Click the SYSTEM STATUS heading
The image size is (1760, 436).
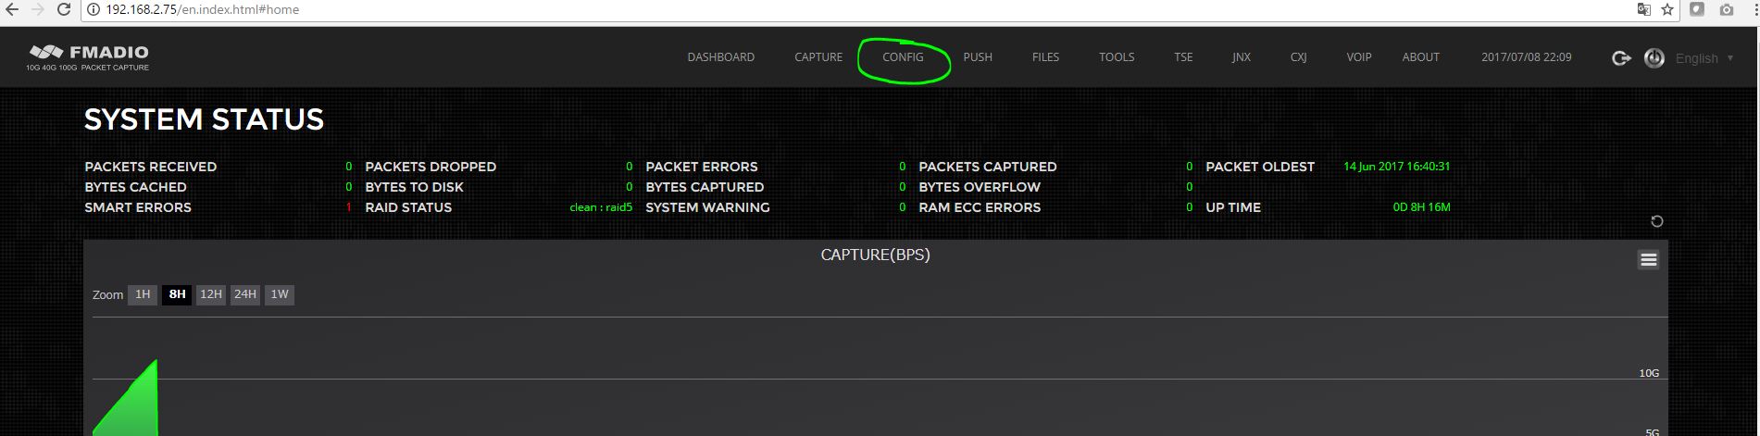pyautogui.click(x=204, y=119)
